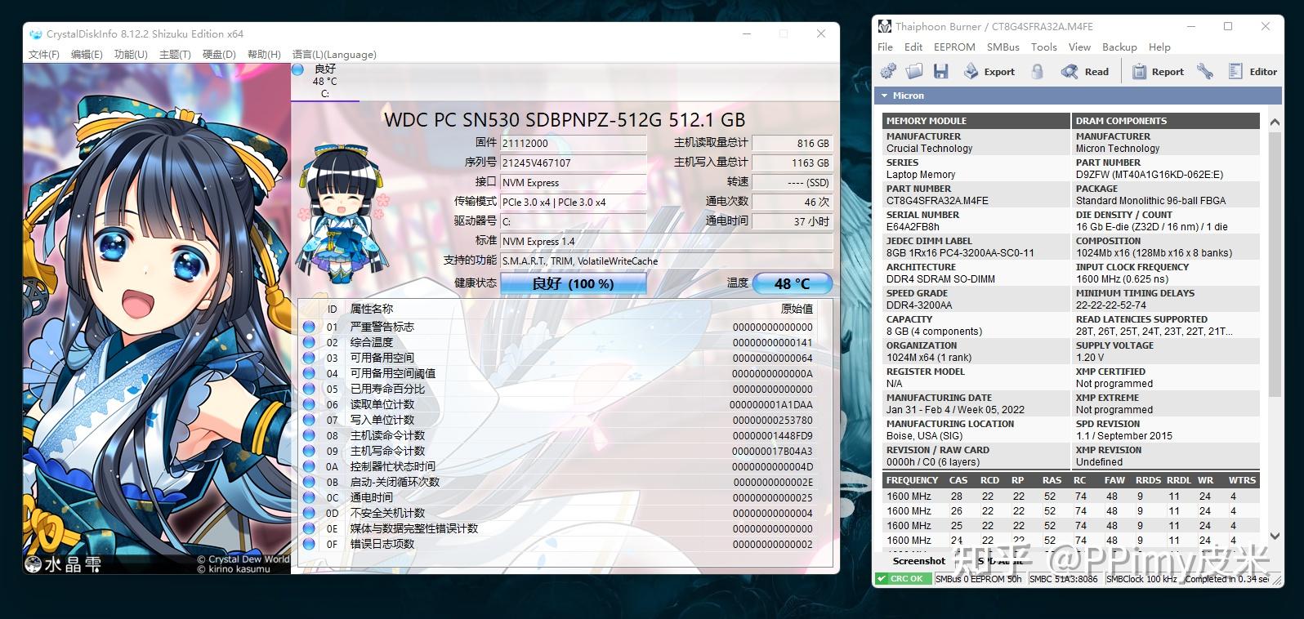This screenshot has width=1304, height=619.
Task: Click SMBClock 100 kHz status entry
Action: click(1141, 579)
